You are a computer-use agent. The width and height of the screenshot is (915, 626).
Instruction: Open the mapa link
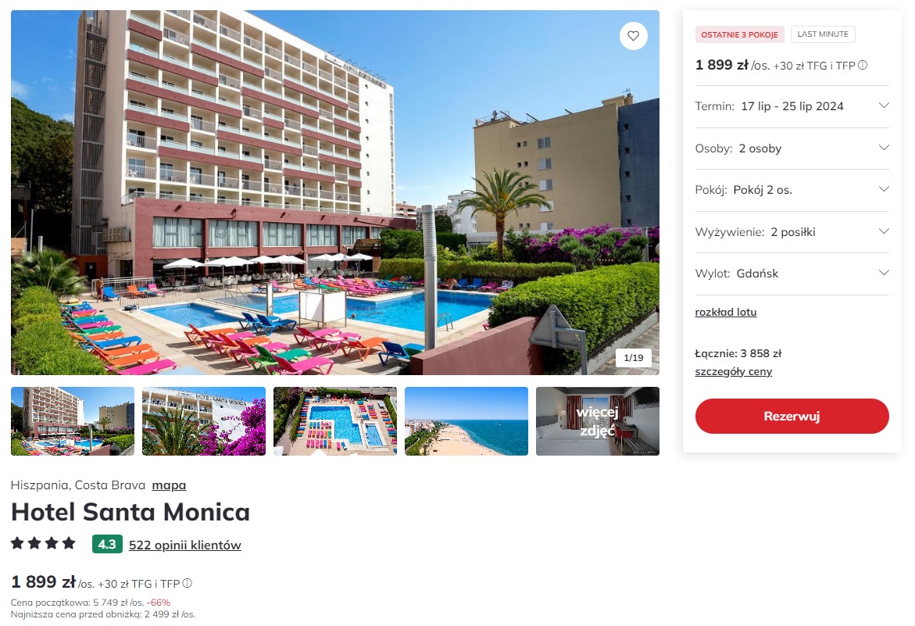tap(170, 485)
